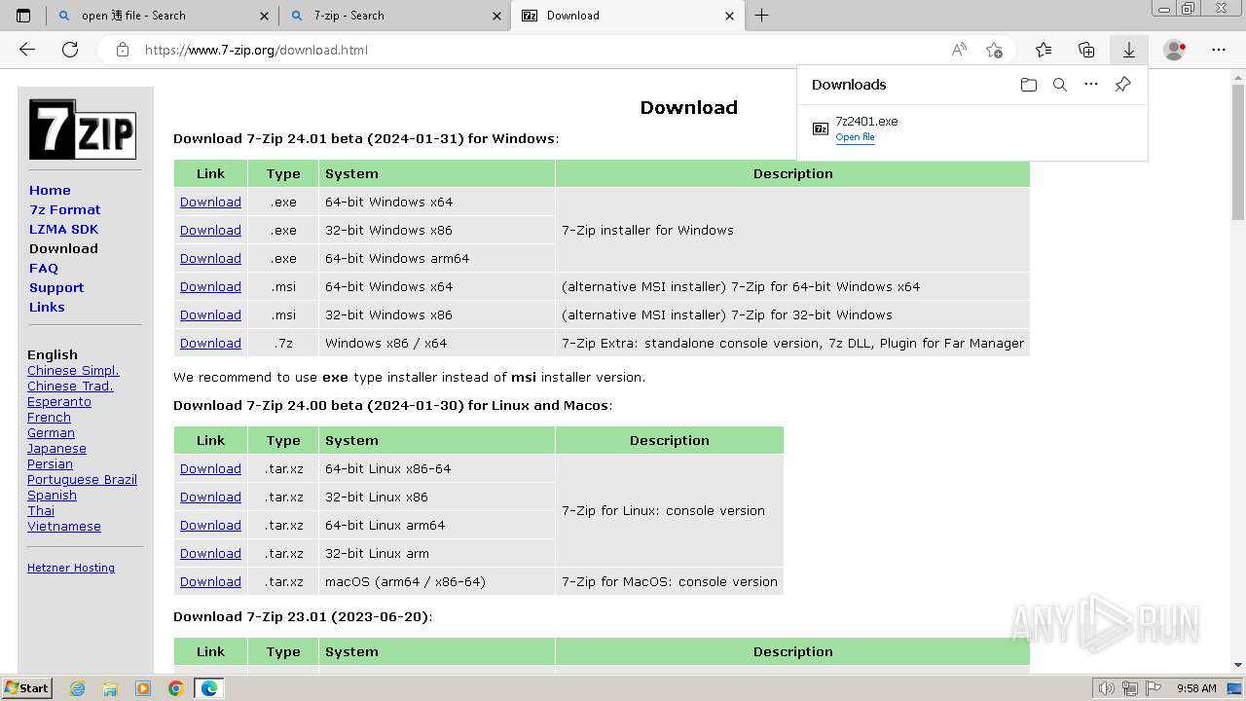Image resolution: width=1246 pixels, height=701 pixels.
Task: Open the downloads folder icon in the Downloads panel
Action: [1029, 85]
